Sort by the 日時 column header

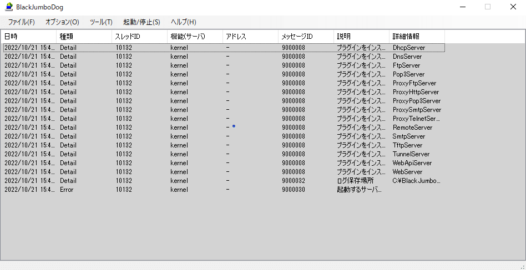point(28,37)
